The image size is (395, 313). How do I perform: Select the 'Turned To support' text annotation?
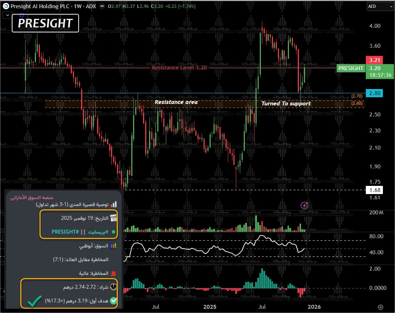point(286,104)
